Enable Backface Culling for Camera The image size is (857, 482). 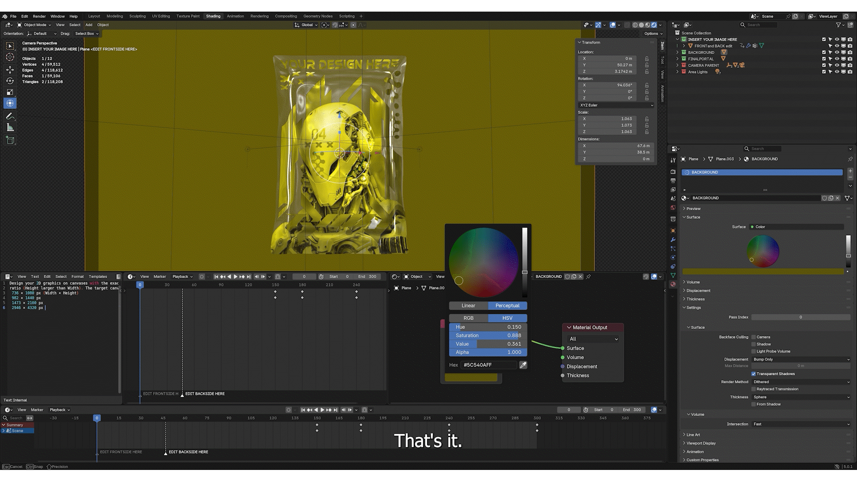tap(753, 337)
